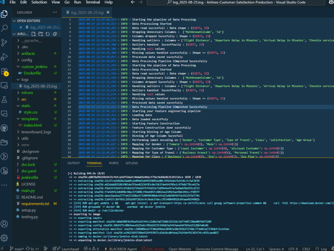Switch to the PORTS panel tab
334x251 pixels.
pos(114,163)
